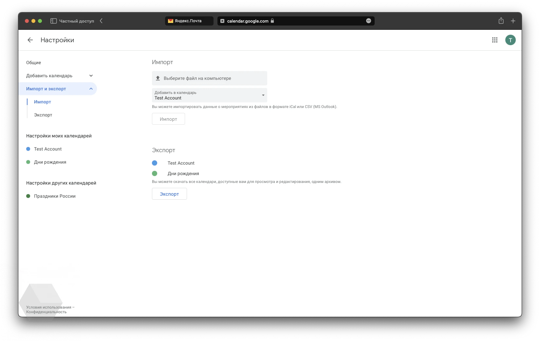
Task: Toggle the Safari sidebar icon
Action: (x=53, y=21)
